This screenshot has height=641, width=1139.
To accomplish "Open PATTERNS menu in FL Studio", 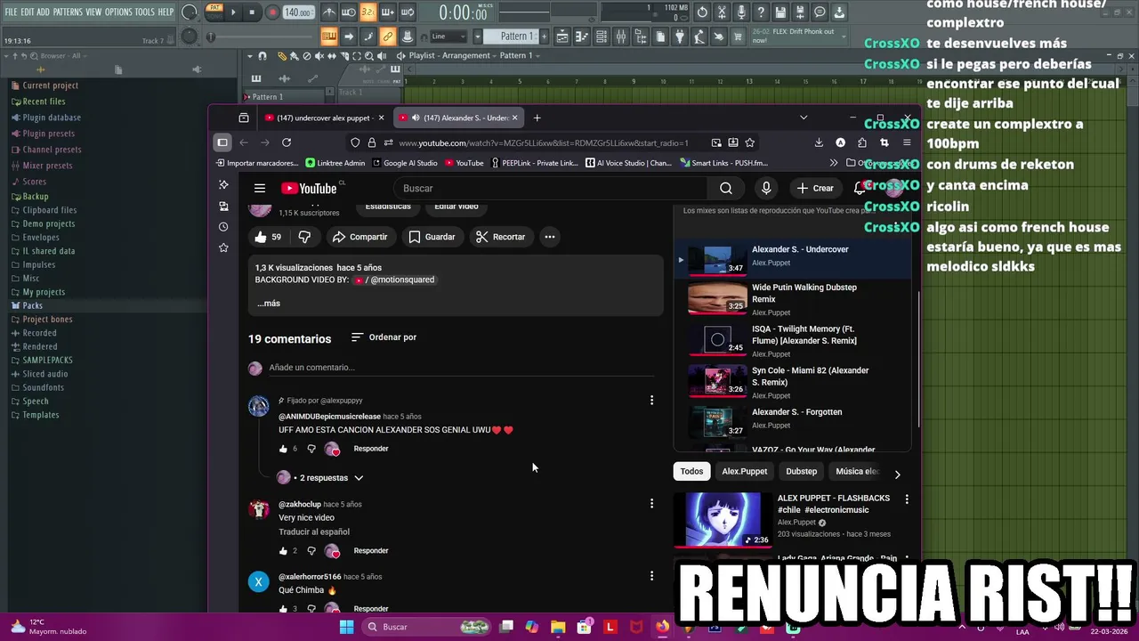I will 68,12.
